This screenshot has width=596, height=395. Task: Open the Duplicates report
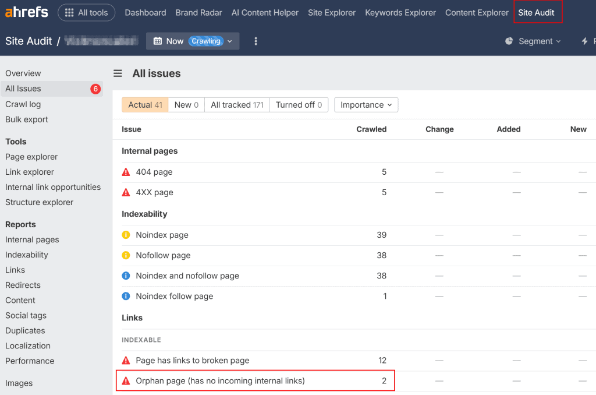tap(25, 331)
